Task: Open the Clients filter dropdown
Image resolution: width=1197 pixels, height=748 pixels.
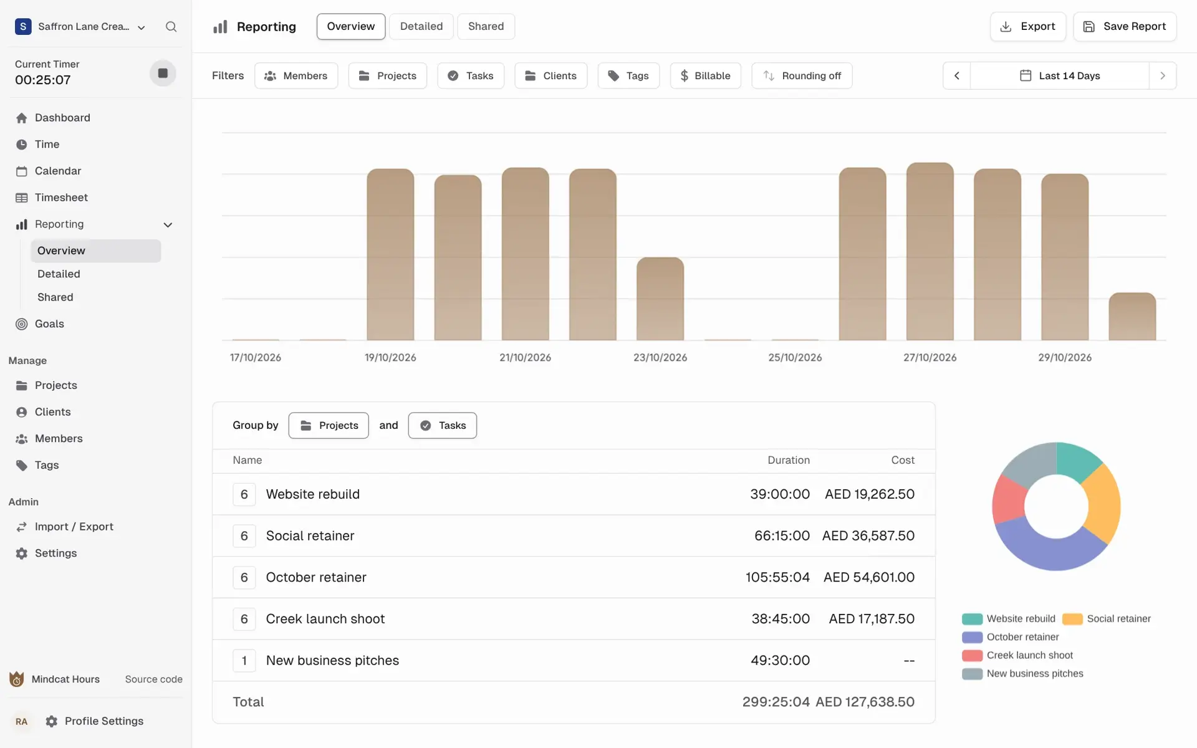Action: pyautogui.click(x=550, y=75)
